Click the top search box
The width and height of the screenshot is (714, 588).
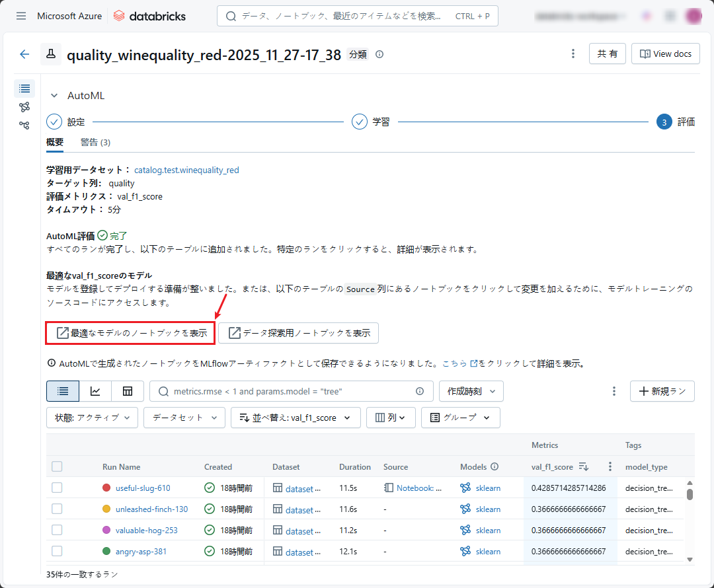[358, 16]
